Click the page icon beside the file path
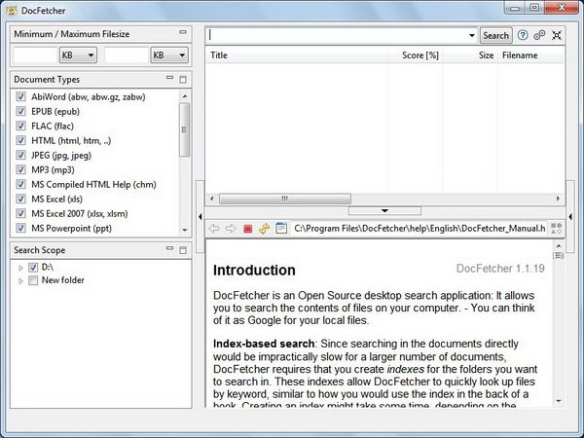The height and width of the screenshot is (438, 584). coord(281,229)
